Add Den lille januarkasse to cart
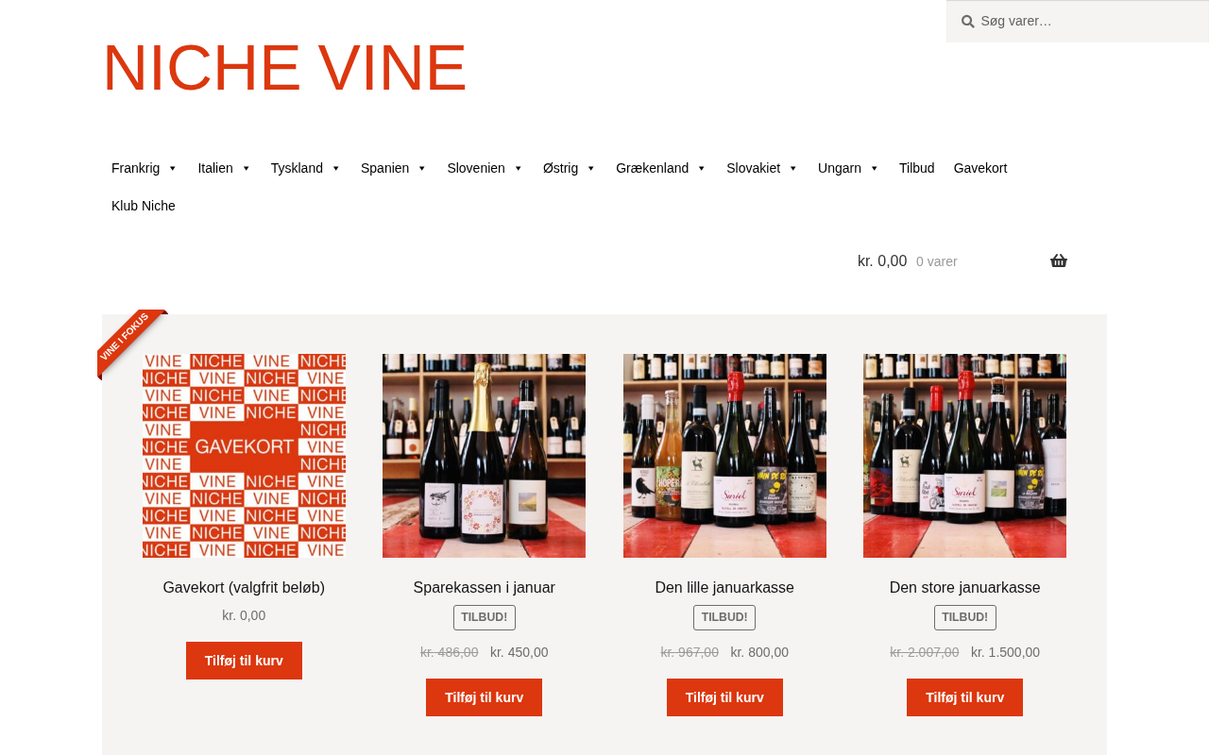Screen dimensions: 1209x755 coord(724,697)
